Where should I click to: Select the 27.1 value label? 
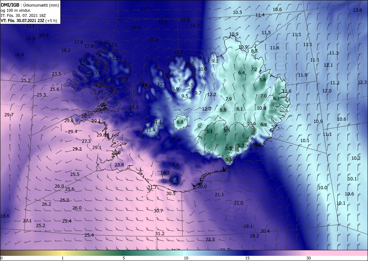(27, 221)
